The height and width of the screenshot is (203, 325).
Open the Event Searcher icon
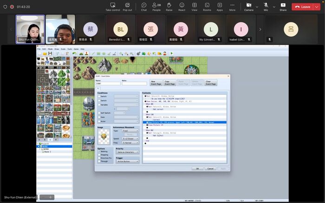(x=154, y=53)
